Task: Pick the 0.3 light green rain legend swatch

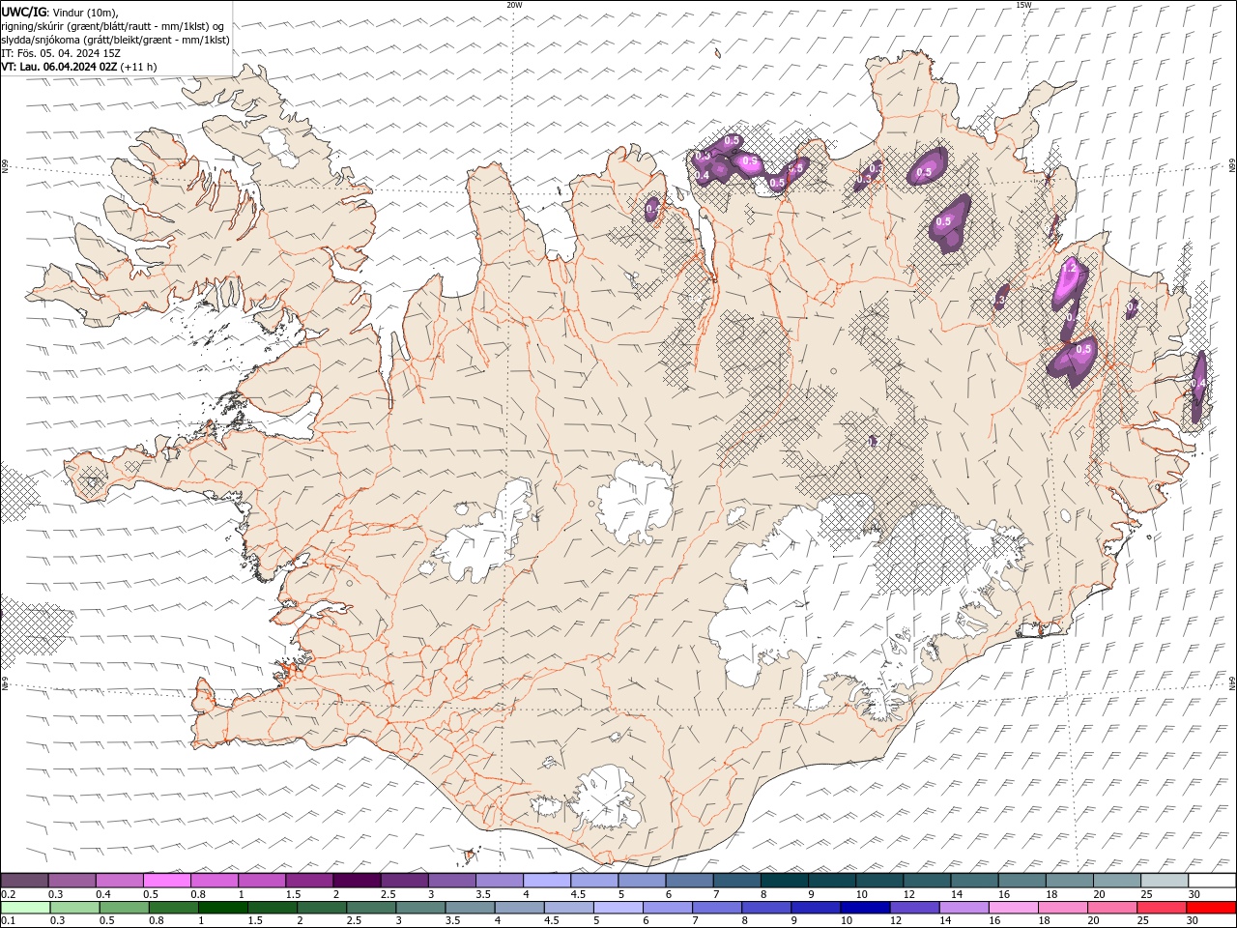Action: (x=74, y=908)
